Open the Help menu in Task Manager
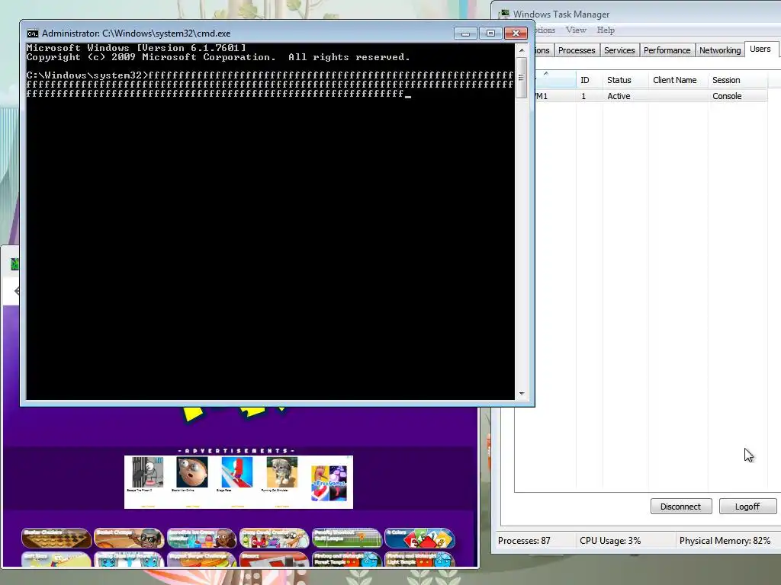Viewport: 781px width, 585px height. [x=606, y=30]
